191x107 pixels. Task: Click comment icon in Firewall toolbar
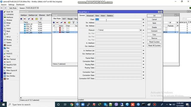[69, 23]
